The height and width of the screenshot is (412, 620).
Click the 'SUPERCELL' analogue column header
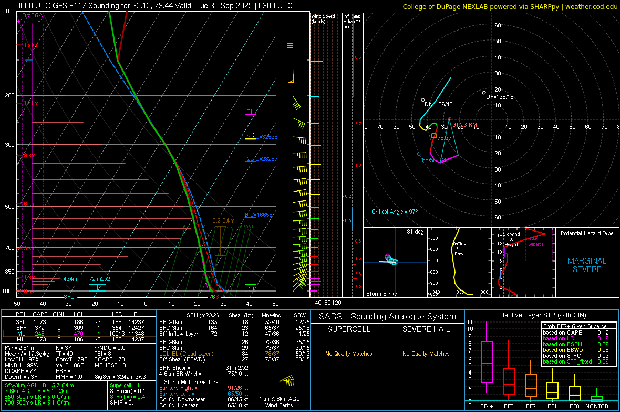point(349,329)
